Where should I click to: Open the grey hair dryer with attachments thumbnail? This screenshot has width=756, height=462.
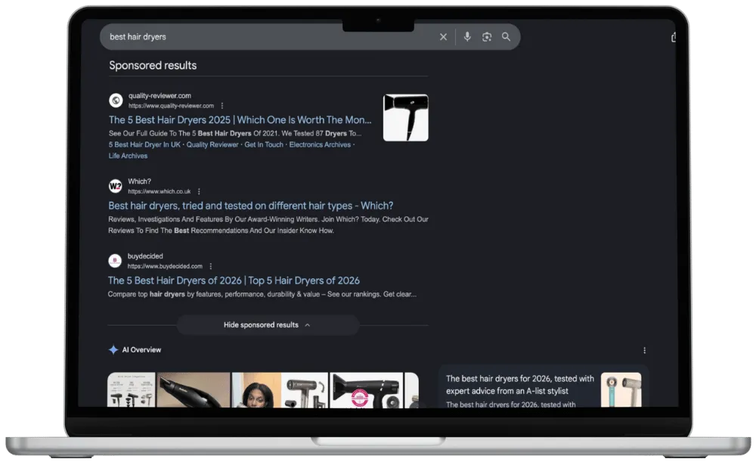tap(305, 389)
